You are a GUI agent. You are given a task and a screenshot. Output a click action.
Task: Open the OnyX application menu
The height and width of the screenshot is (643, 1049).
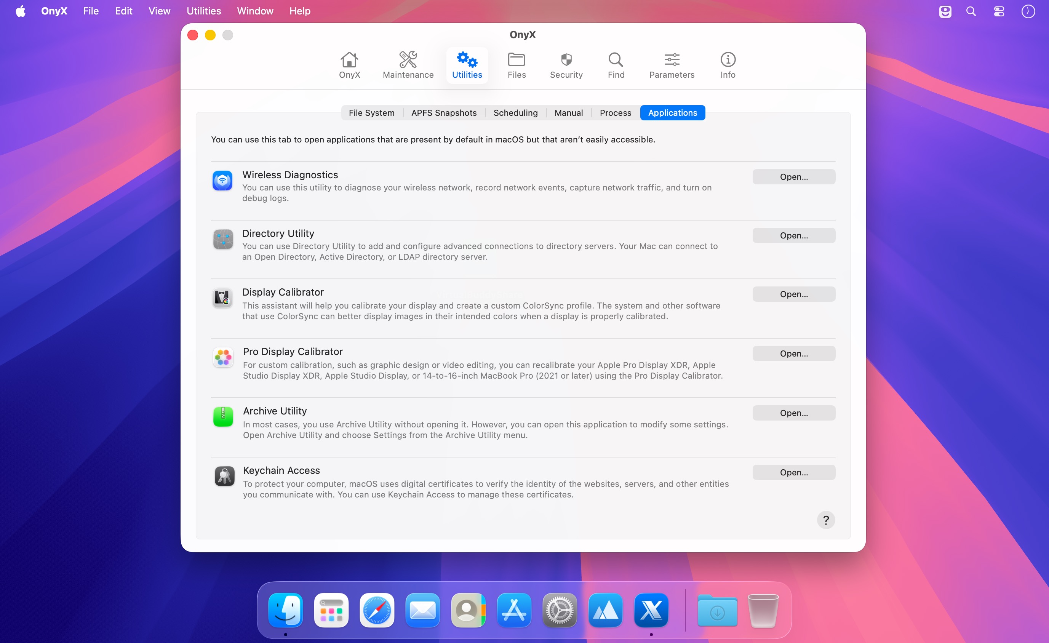pyautogui.click(x=54, y=11)
